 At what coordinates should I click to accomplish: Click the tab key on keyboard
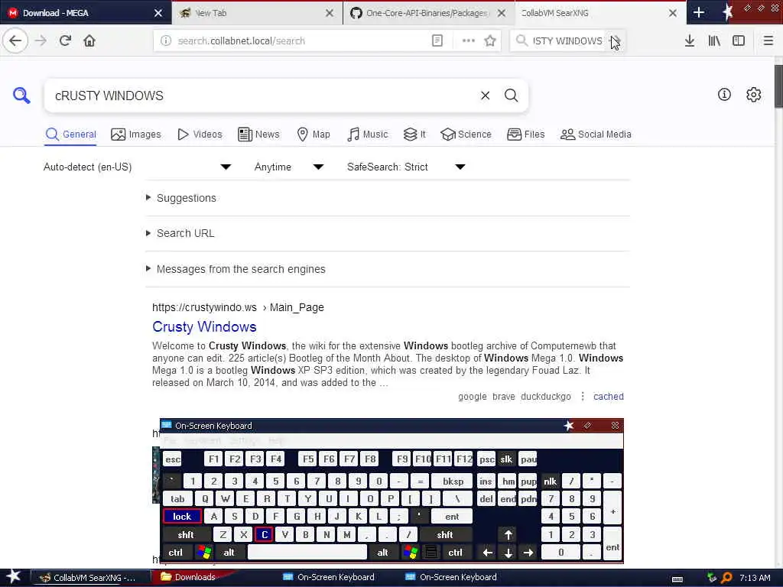pyautogui.click(x=177, y=498)
